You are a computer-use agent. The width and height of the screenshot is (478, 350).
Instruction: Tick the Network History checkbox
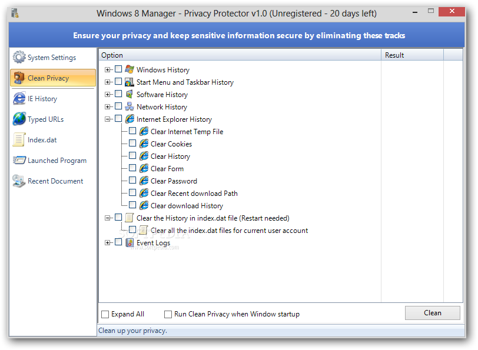118,106
